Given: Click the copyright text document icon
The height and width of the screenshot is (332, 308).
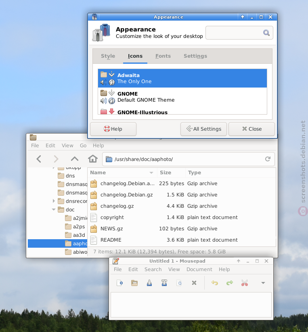Looking at the screenshot, I should (x=94, y=217).
